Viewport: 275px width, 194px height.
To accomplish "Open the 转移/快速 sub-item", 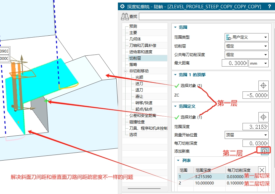I will (144, 103).
